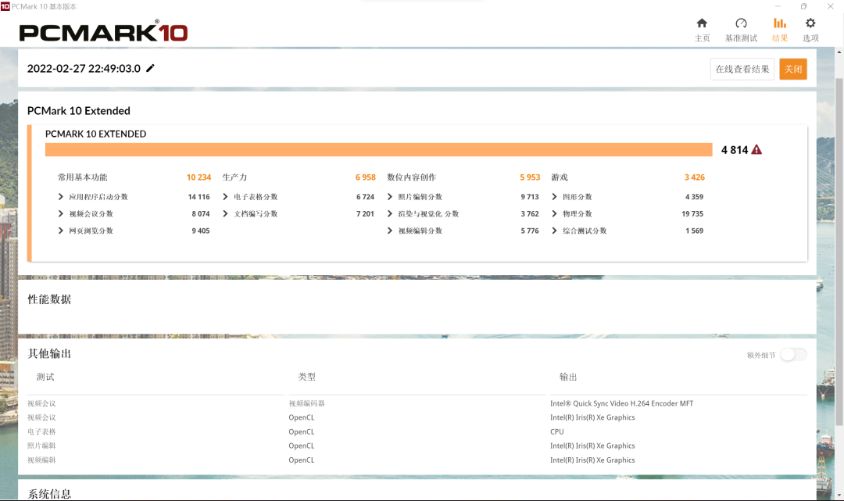Click the scrollbar down arrow
Viewport: 844px width, 501px height.
pyautogui.click(x=839, y=495)
